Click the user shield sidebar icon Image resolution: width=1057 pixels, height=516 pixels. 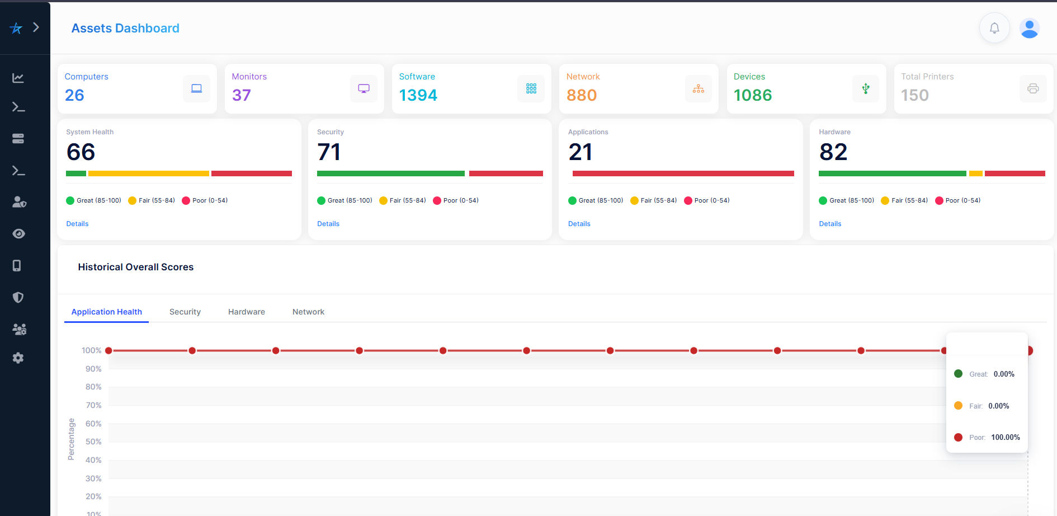[x=19, y=202]
